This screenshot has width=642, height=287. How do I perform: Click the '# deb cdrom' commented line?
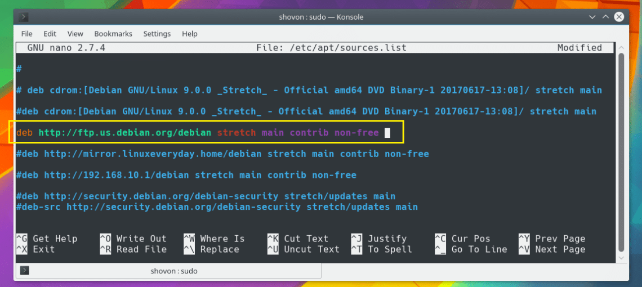tap(309, 90)
